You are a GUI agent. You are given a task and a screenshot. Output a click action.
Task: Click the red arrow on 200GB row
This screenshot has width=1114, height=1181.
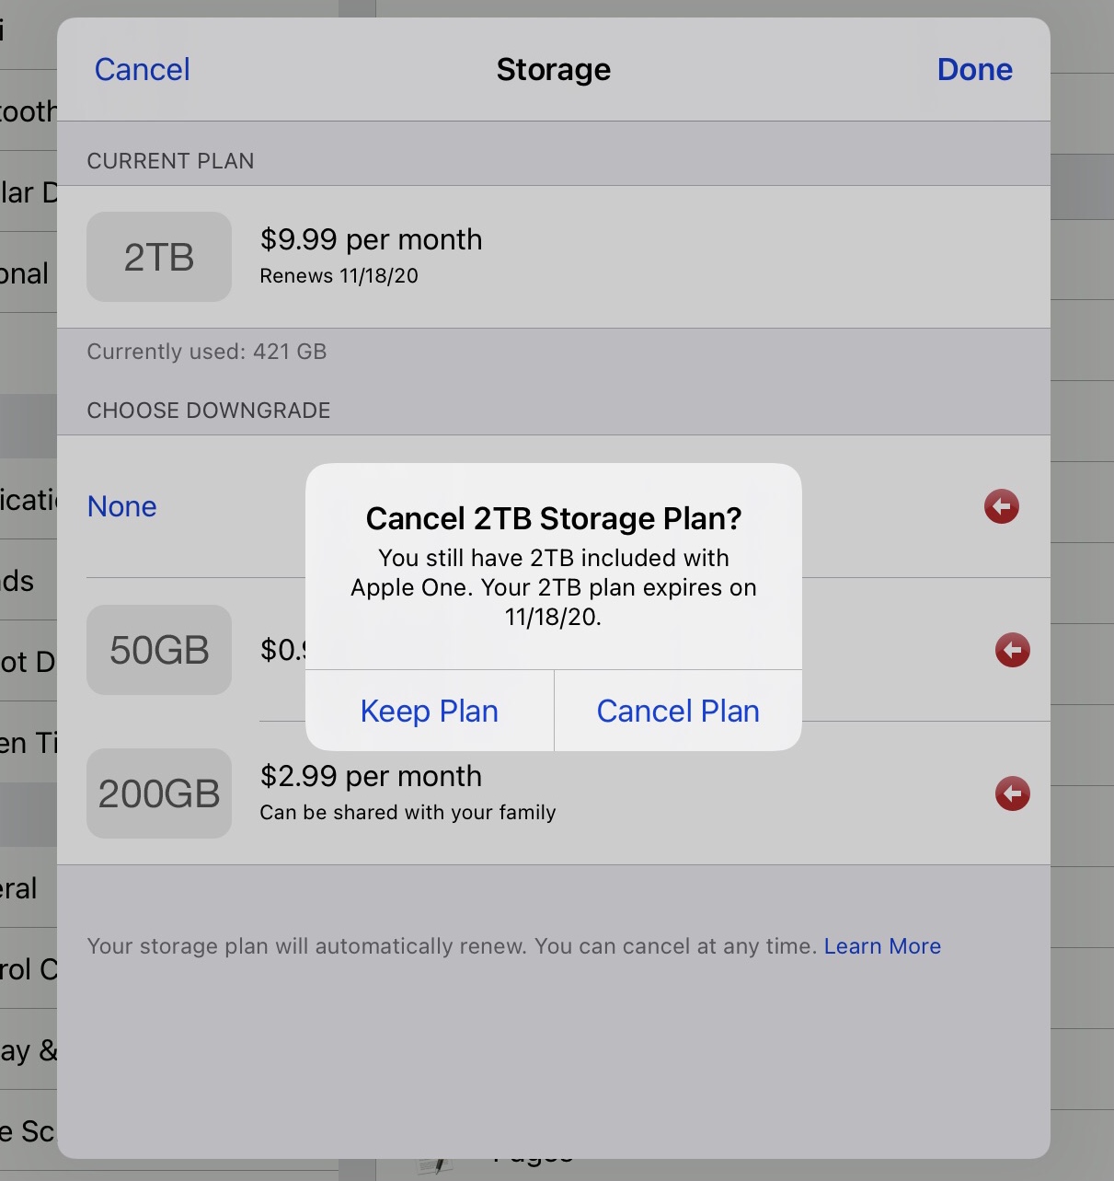coord(1012,793)
